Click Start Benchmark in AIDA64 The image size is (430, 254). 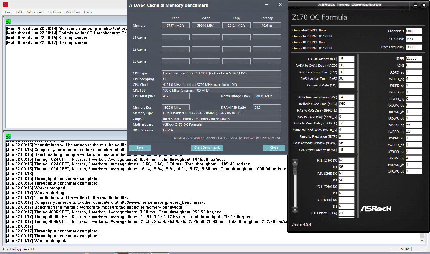pyautogui.click(x=207, y=147)
